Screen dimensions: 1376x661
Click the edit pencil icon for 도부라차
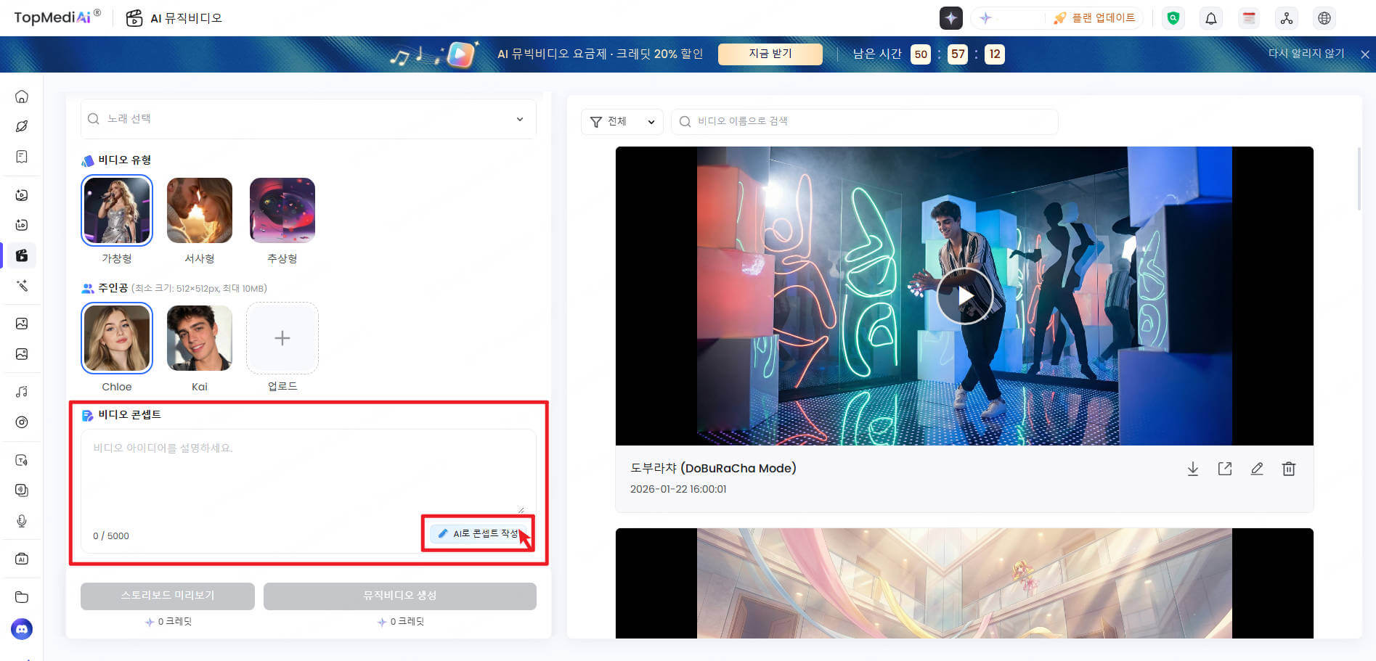(x=1256, y=469)
